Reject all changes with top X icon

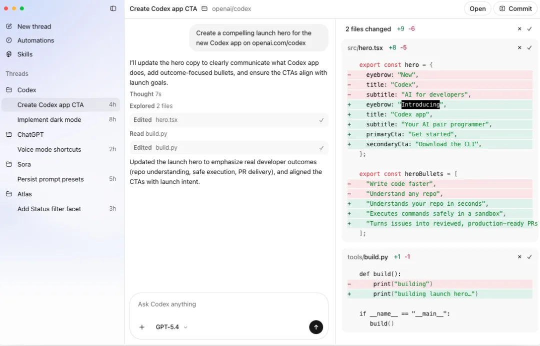519,29
